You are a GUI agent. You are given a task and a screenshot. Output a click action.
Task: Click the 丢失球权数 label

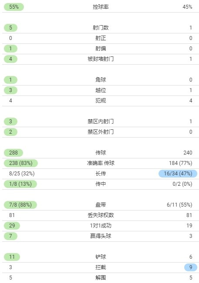click(101, 215)
